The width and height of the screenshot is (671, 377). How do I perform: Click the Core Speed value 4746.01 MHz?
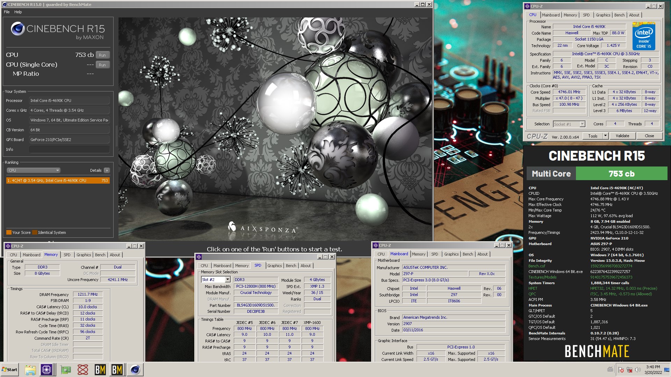pyautogui.click(x=569, y=92)
